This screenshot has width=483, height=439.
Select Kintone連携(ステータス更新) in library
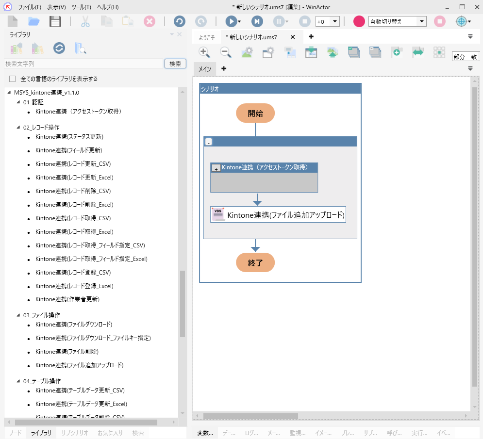coord(69,137)
